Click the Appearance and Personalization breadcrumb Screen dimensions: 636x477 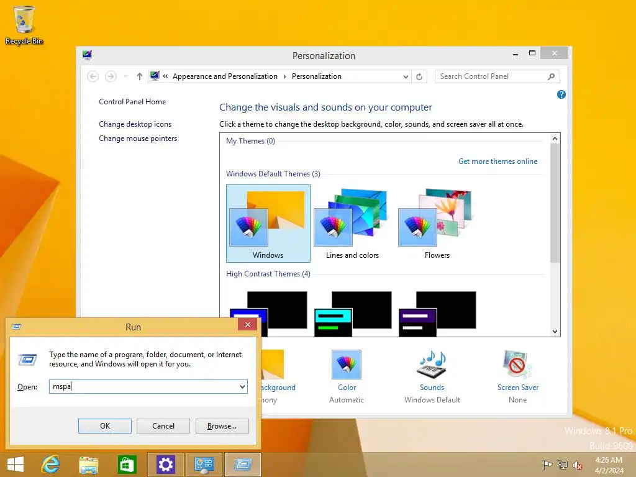[225, 76]
